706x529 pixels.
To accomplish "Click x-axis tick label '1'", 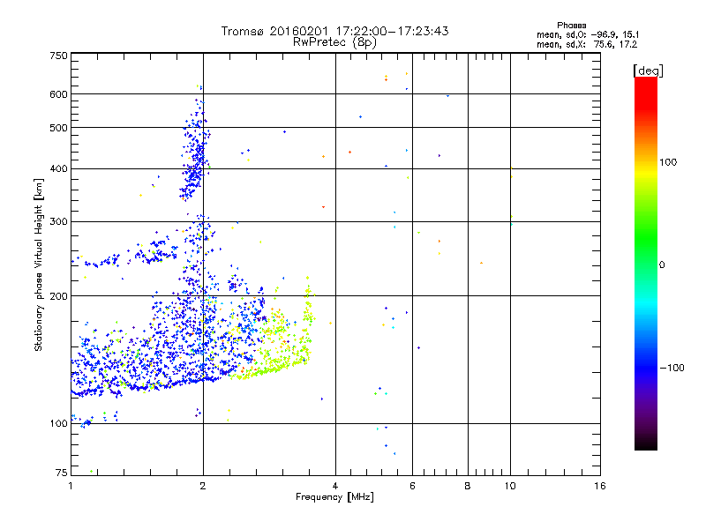I will tap(71, 486).
